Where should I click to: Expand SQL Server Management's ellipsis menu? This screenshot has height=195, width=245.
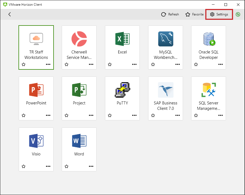click(x=221, y=115)
